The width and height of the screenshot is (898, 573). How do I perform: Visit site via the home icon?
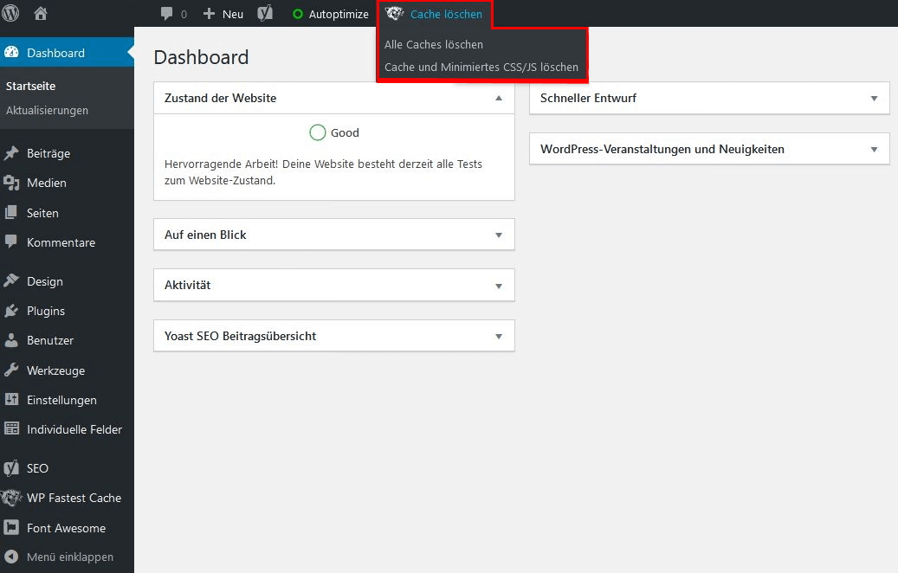40,13
